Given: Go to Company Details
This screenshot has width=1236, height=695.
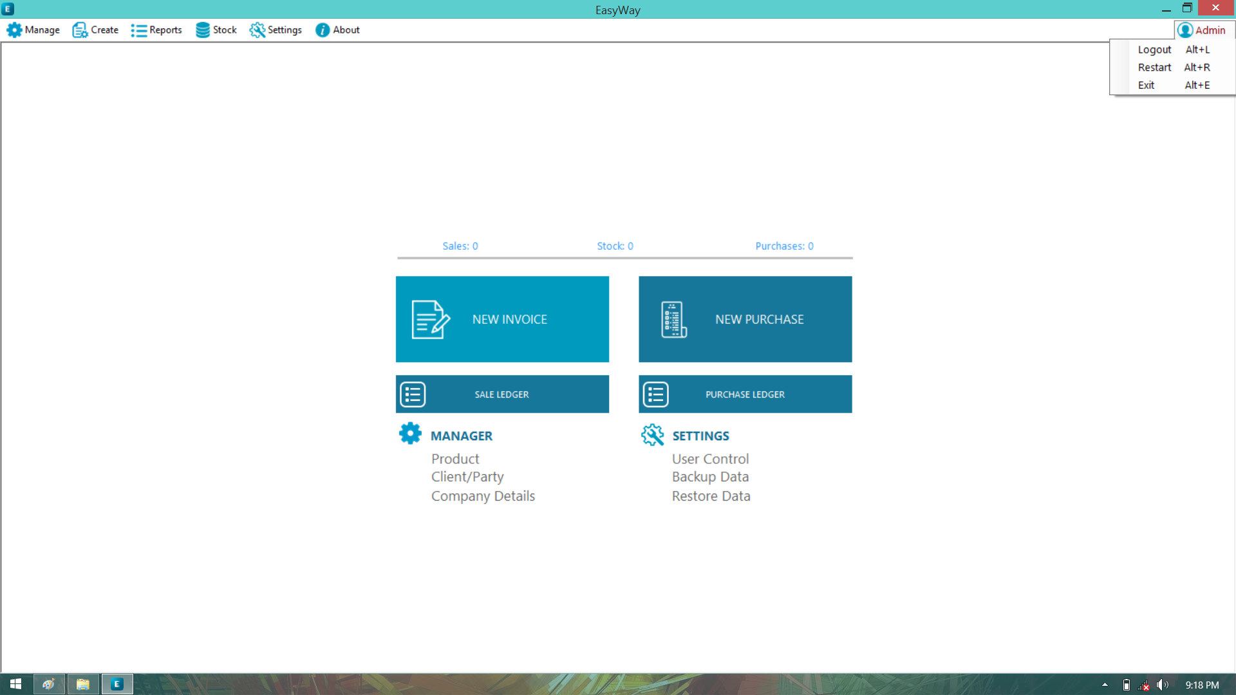Looking at the screenshot, I should [483, 496].
